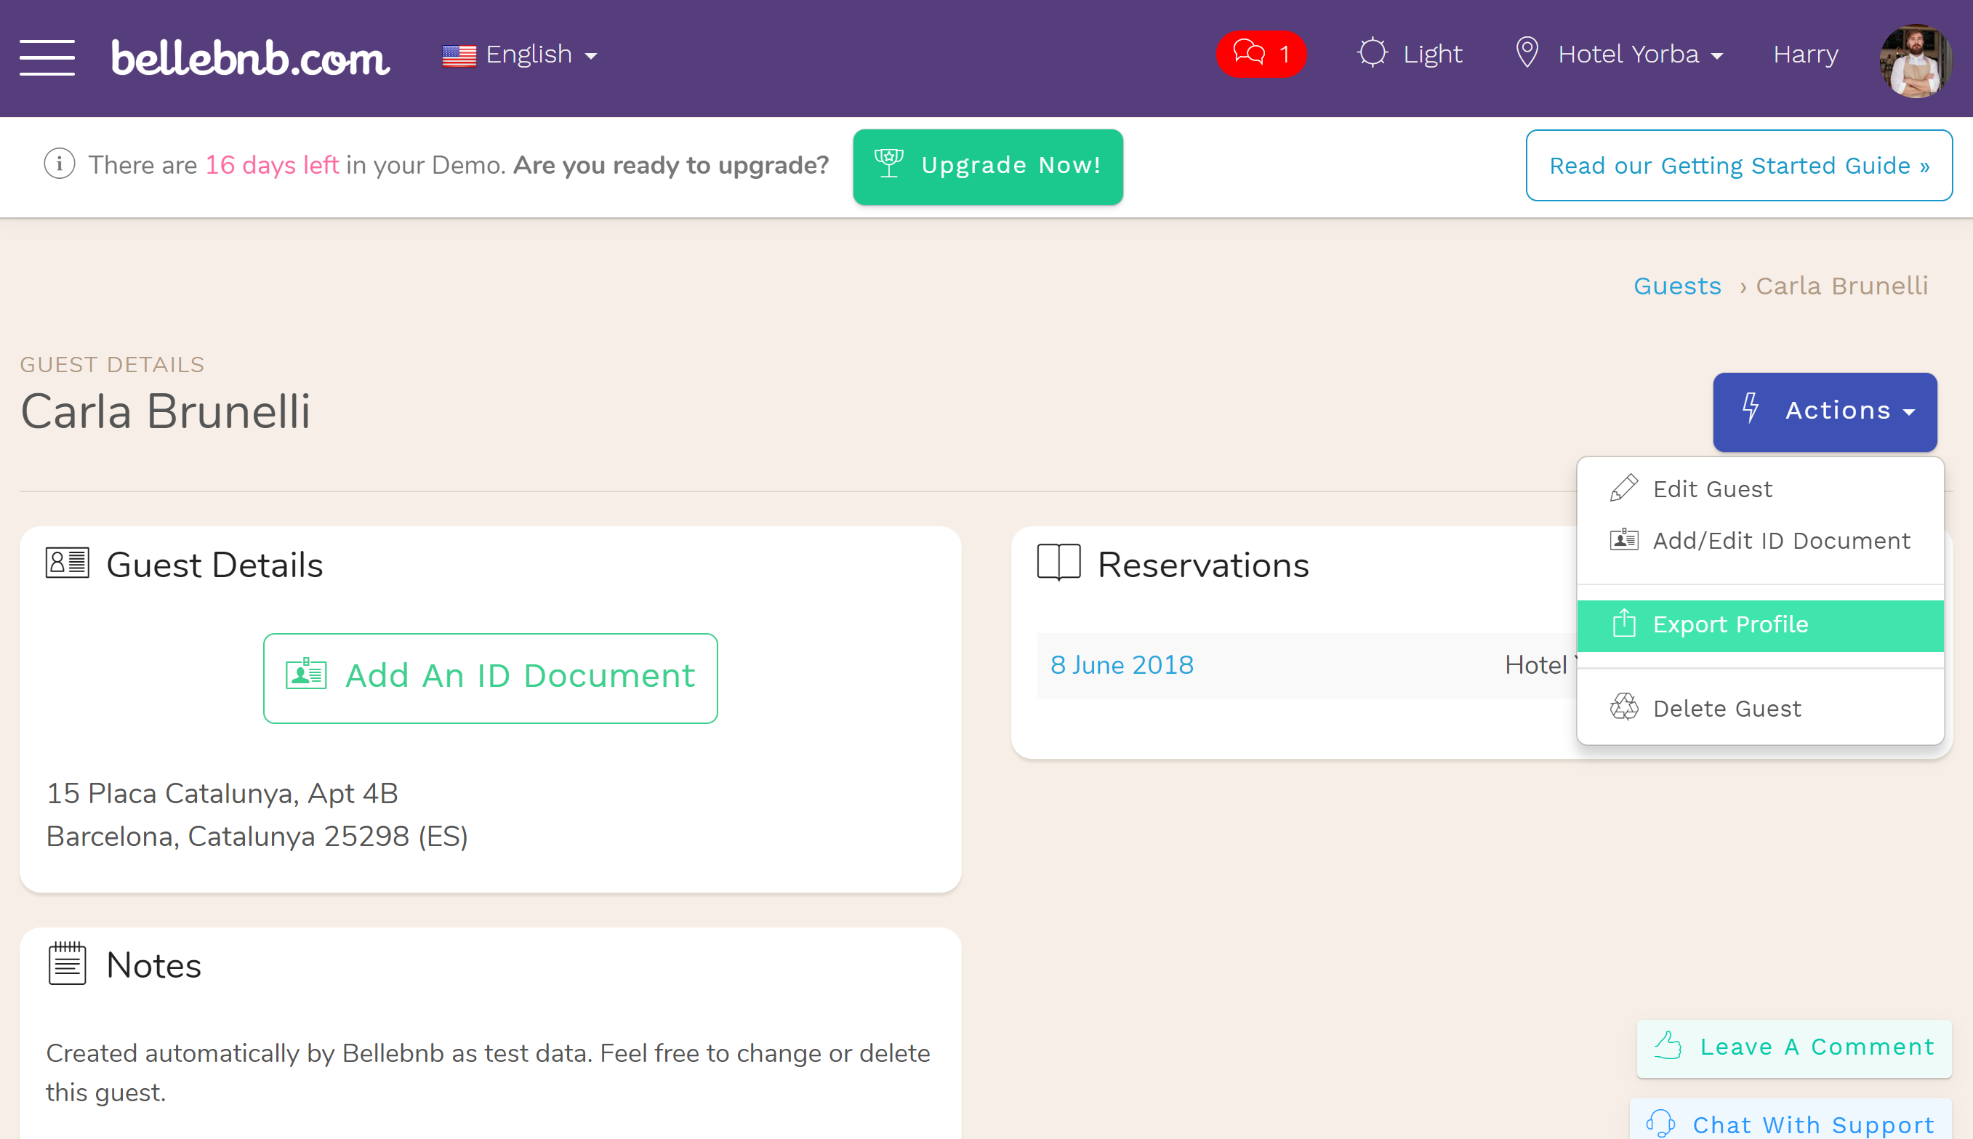Image resolution: width=1973 pixels, height=1139 pixels.
Task: Click the Actions lightning bolt icon
Action: click(x=1752, y=411)
